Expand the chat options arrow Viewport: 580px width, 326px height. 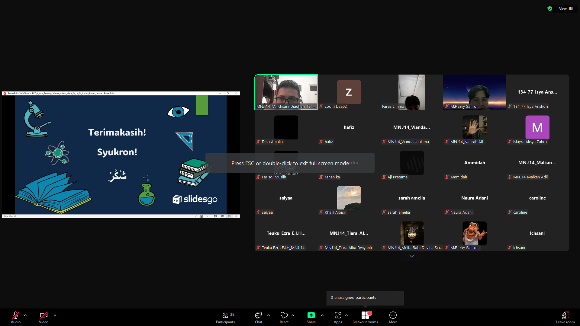tap(269, 315)
